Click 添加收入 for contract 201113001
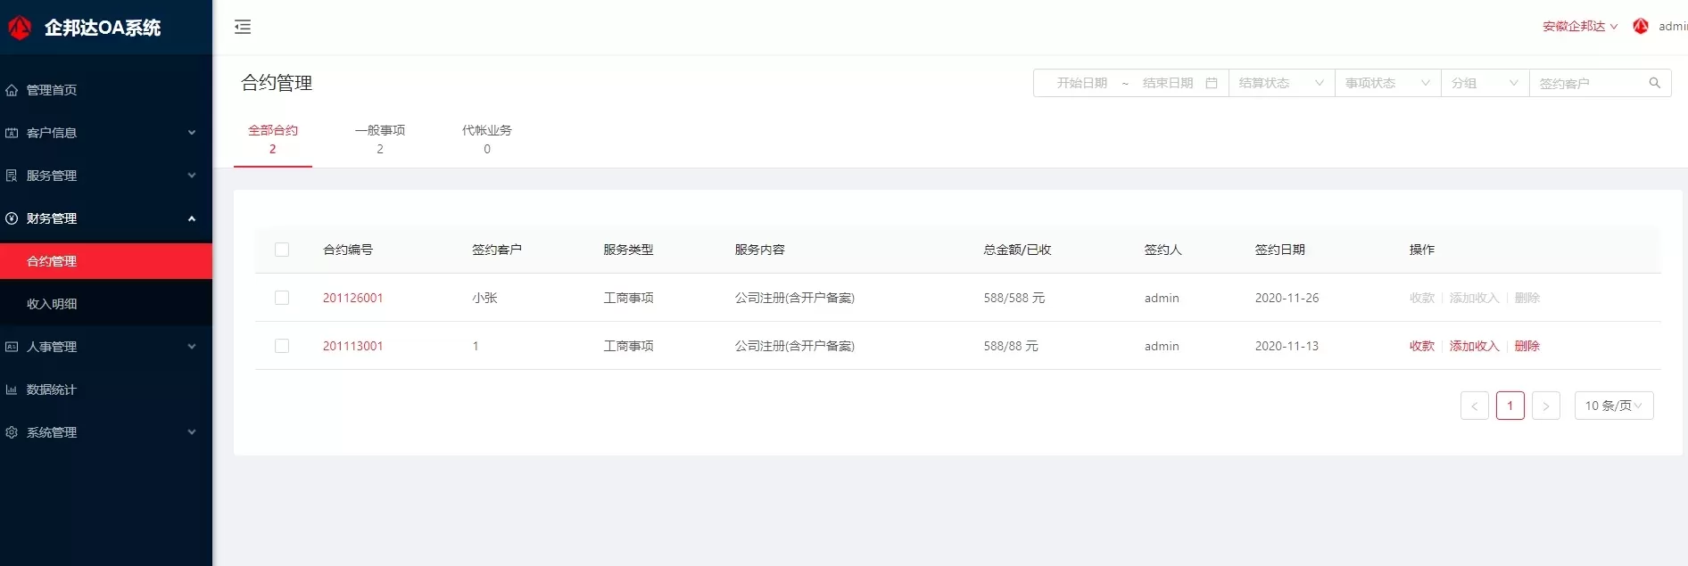Viewport: 1688px width, 566px height. (x=1474, y=346)
